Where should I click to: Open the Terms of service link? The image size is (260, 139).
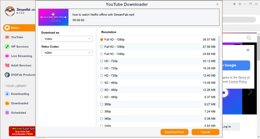244,78
